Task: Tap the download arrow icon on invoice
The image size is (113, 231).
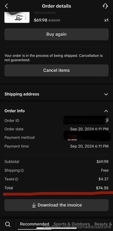Action: point(34,205)
